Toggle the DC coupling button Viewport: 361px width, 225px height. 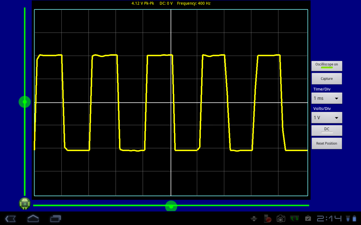coord(327,130)
